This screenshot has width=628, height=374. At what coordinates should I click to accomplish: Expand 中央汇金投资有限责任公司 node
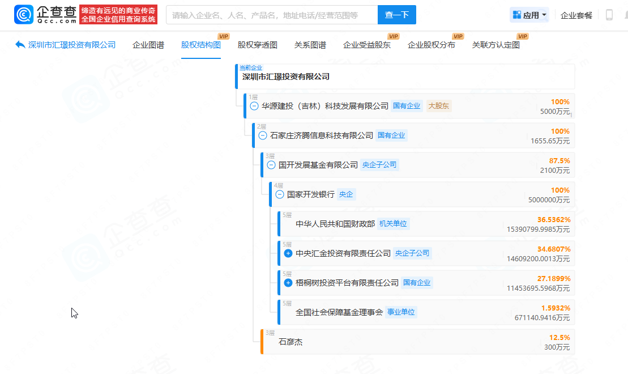click(x=288, y=253)
